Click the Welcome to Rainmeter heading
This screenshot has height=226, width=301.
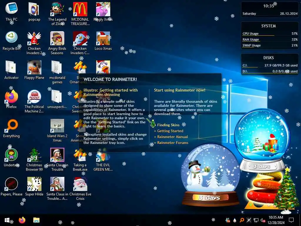[110, 79]
